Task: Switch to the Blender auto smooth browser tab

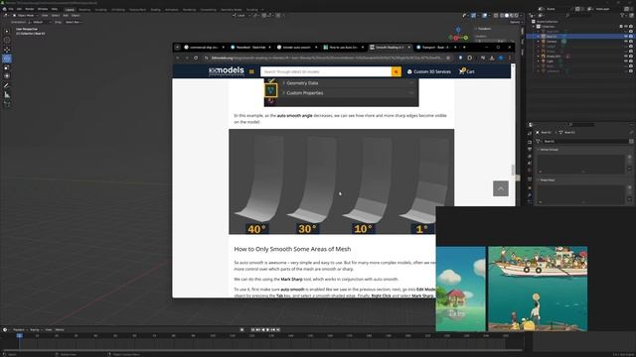Action: point(297,48)
